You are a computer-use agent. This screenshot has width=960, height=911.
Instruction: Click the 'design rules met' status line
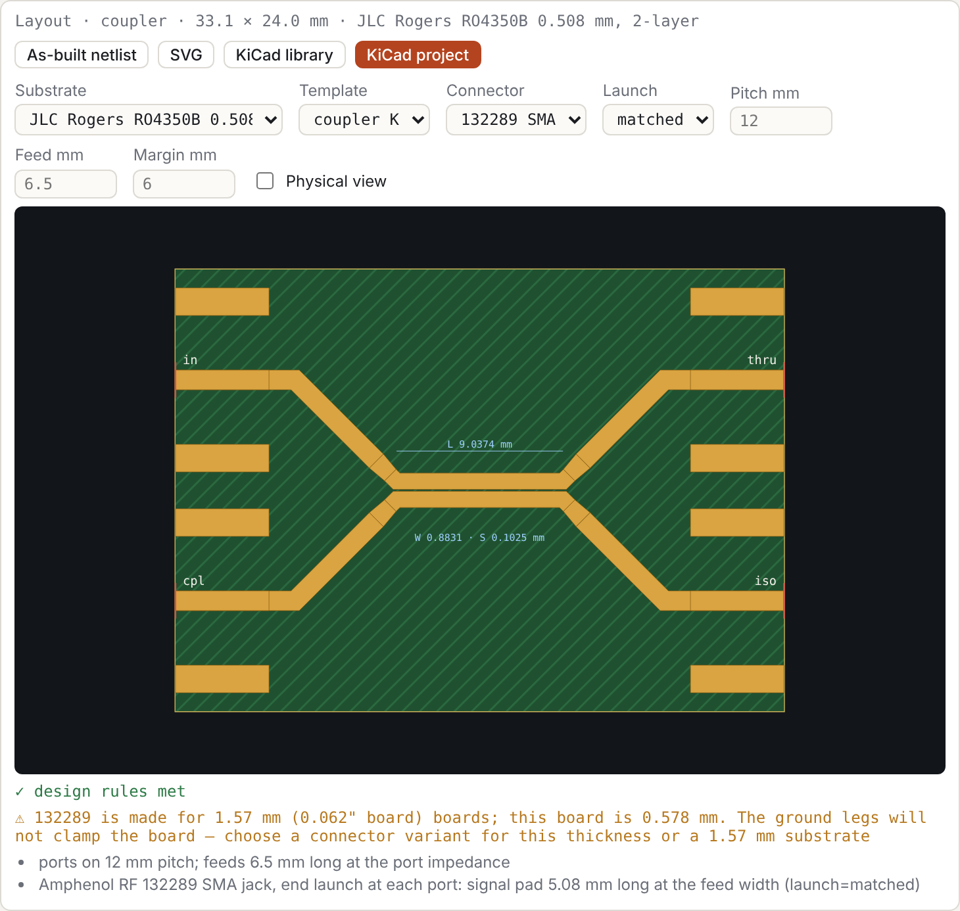pyautogui.click(x=110, y=791)
